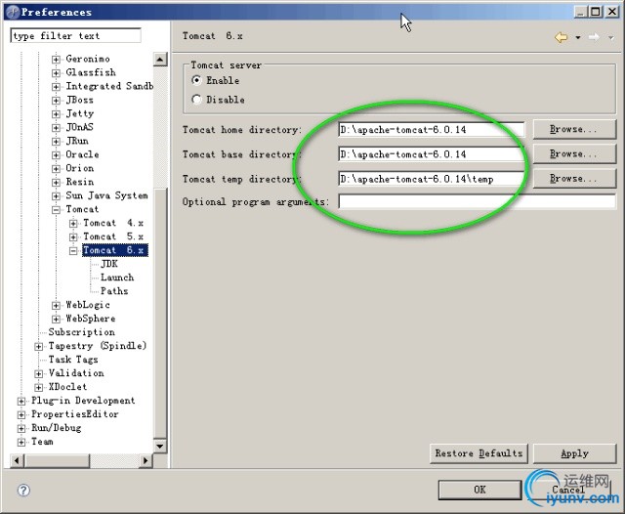
Task: Browse for Tomcat home directory
Action: click(574, 129)
